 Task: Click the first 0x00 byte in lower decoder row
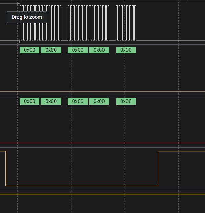29,101
